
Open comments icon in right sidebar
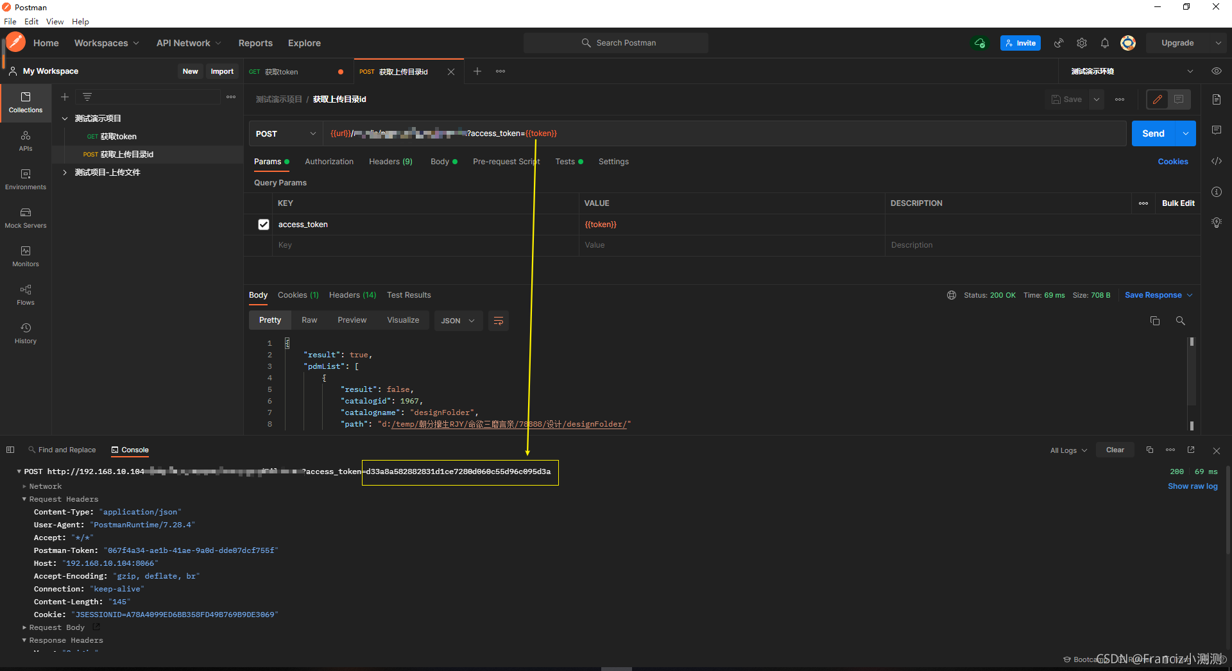coord(1217,130)
